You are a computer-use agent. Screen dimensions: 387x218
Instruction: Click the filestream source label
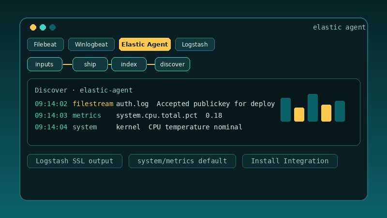93,104
